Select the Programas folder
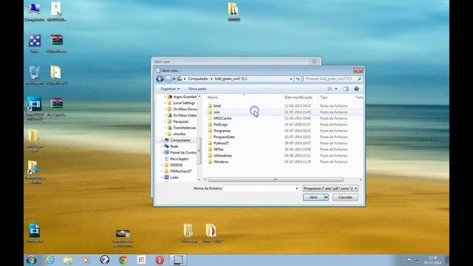 222,131
